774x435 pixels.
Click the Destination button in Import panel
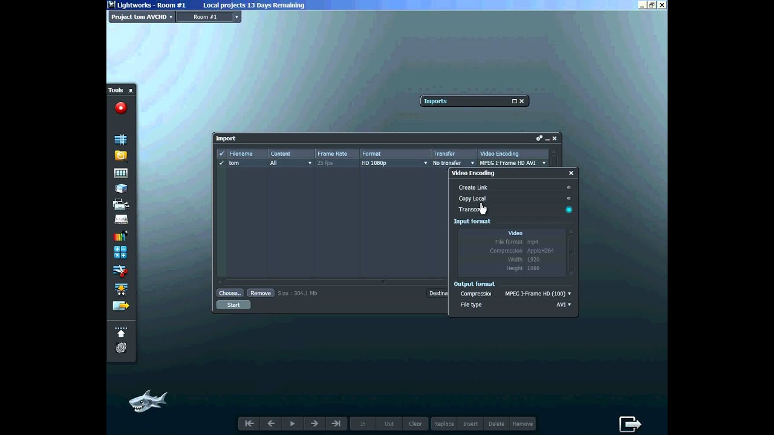point(438,293)
